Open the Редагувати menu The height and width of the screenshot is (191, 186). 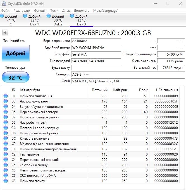click(22, 11)
